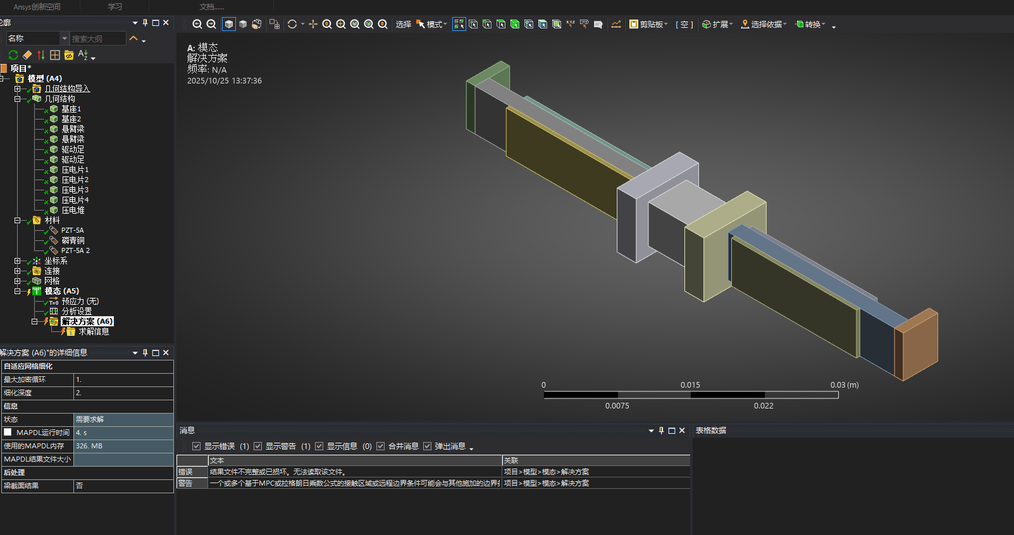Viewport: 1014px width, 535px height.
Task: Toggle the MAPDL运行时间 checkbox
Action: click(x=8, y=433)
